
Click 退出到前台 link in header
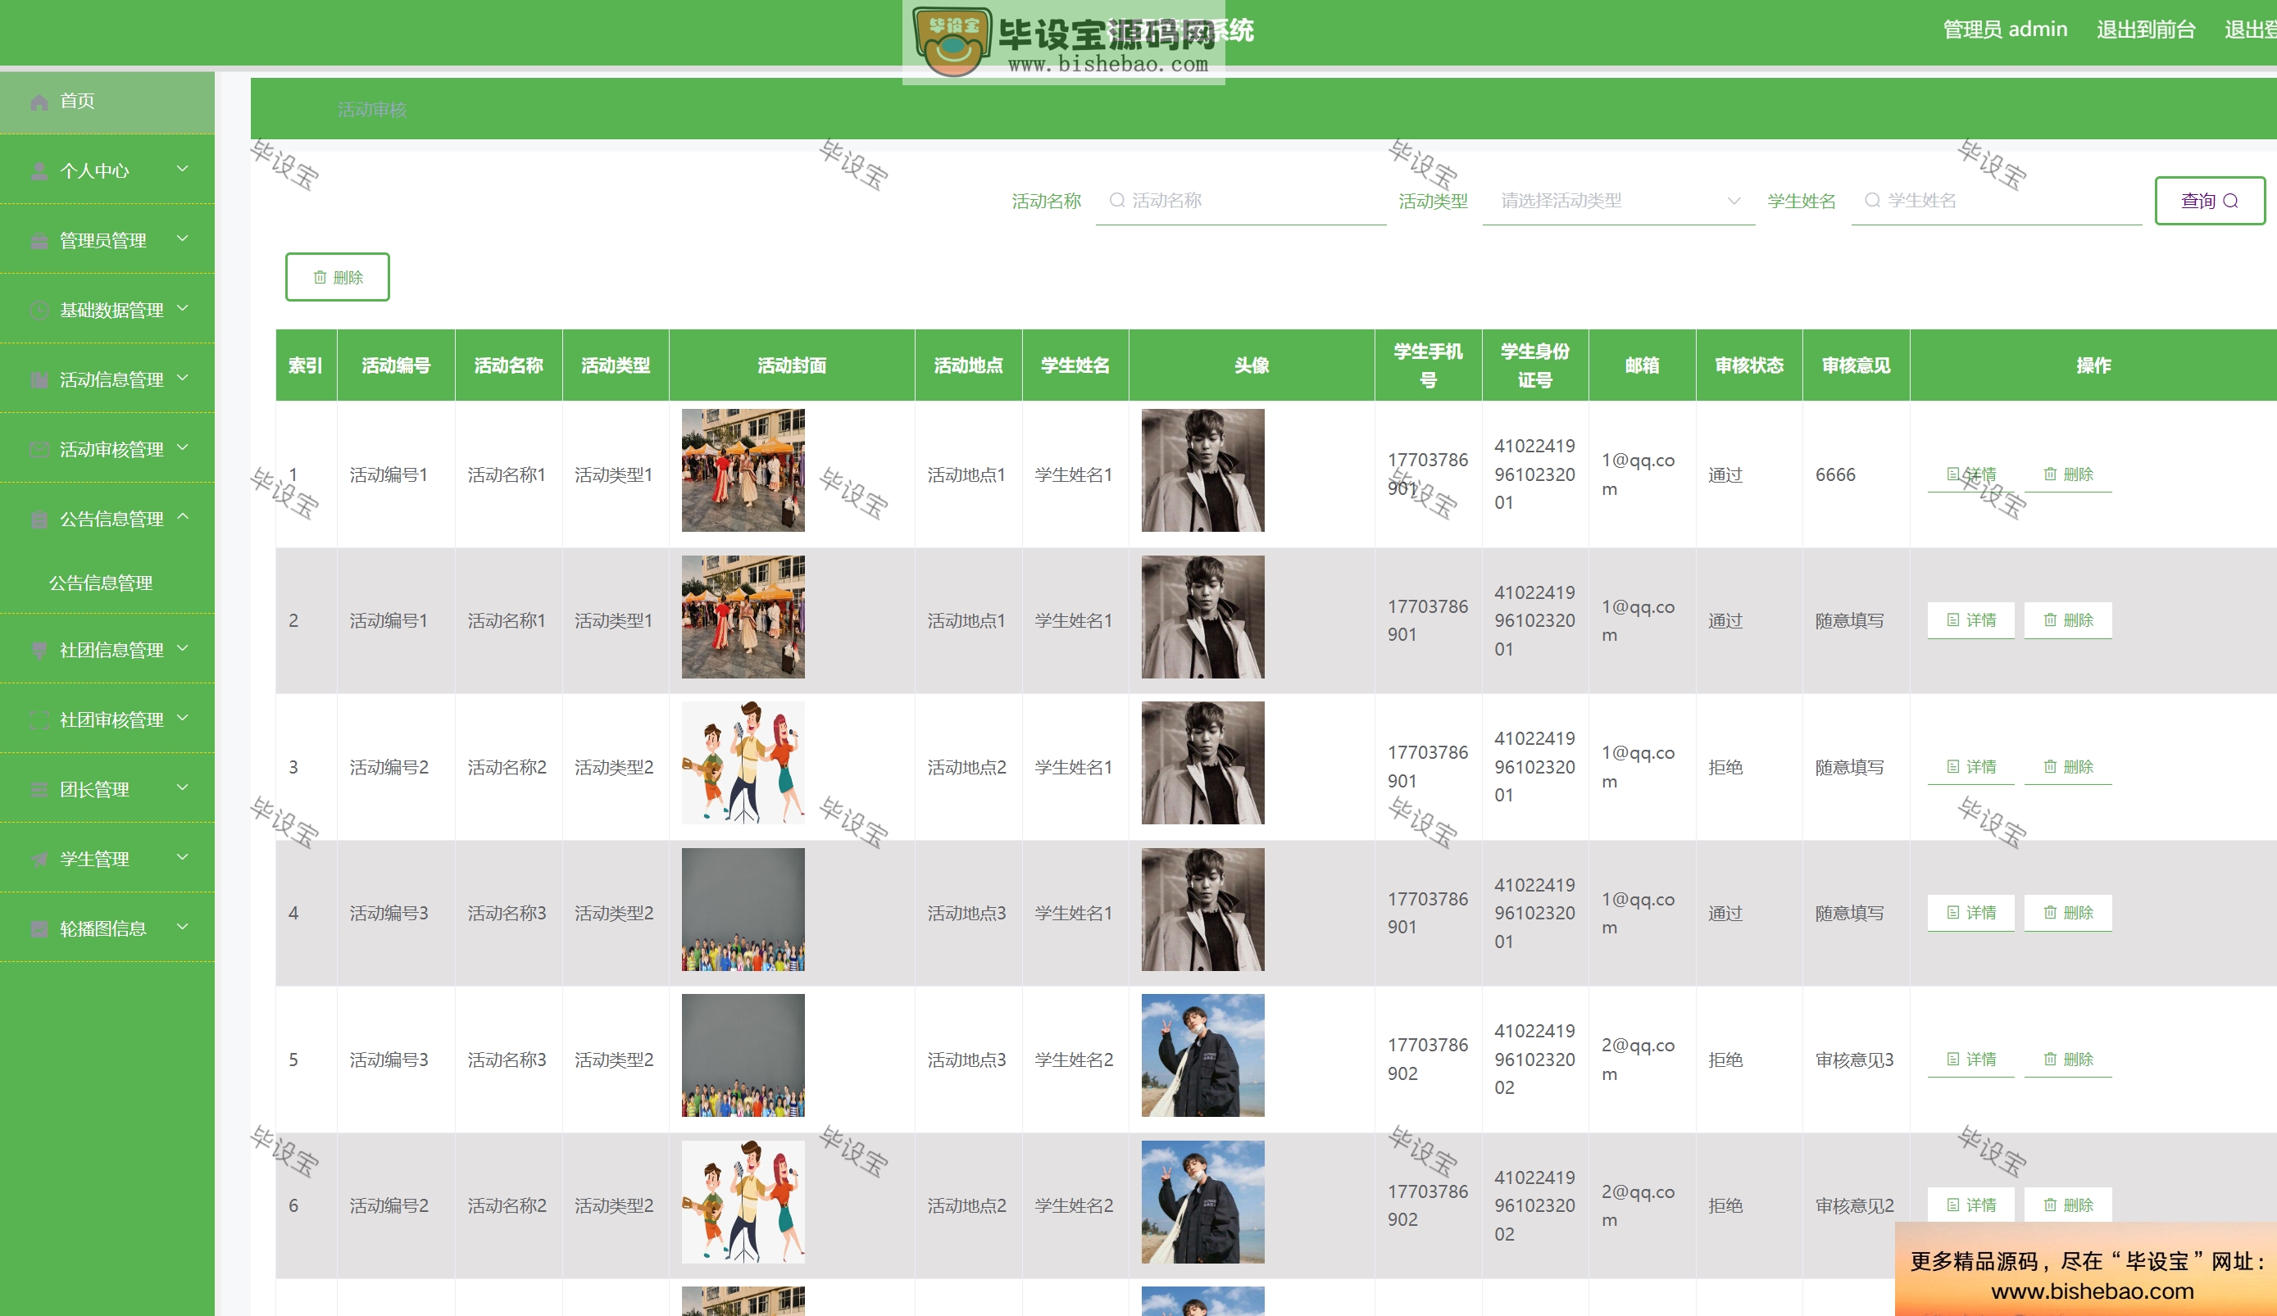[x=2145, y=29]
